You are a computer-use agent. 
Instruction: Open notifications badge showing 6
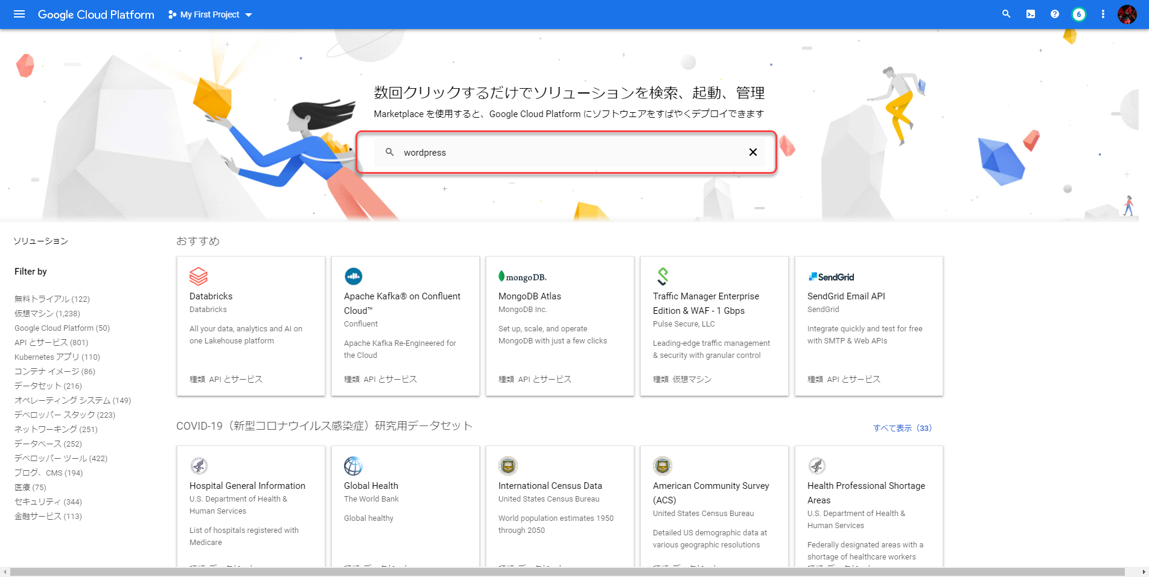pos(1078,14)
